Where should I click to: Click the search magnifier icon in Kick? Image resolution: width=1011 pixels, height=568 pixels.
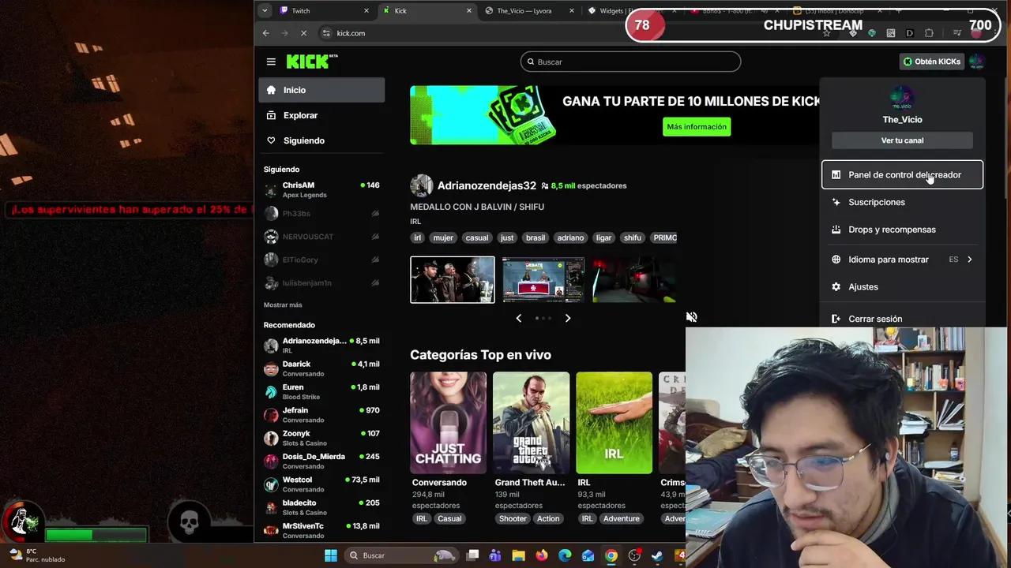coord(531,62)
